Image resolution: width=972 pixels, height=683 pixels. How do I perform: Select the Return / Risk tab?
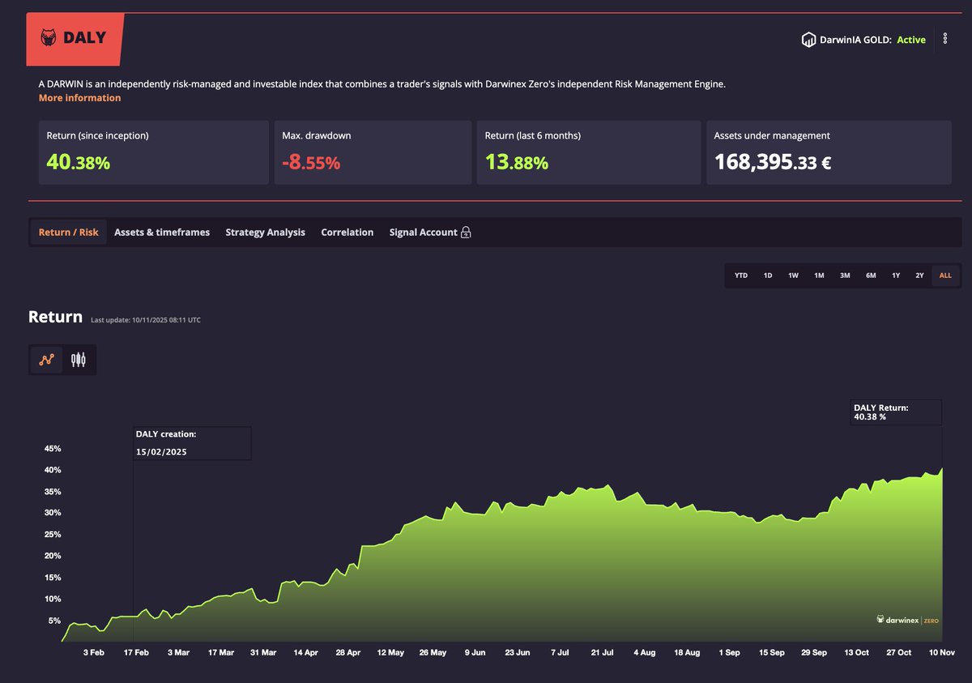pyautogui.click(x=69, y=233)
